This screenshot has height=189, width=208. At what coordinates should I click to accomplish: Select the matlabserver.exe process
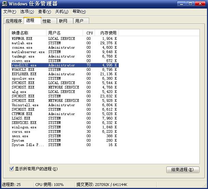coord(65,52)
